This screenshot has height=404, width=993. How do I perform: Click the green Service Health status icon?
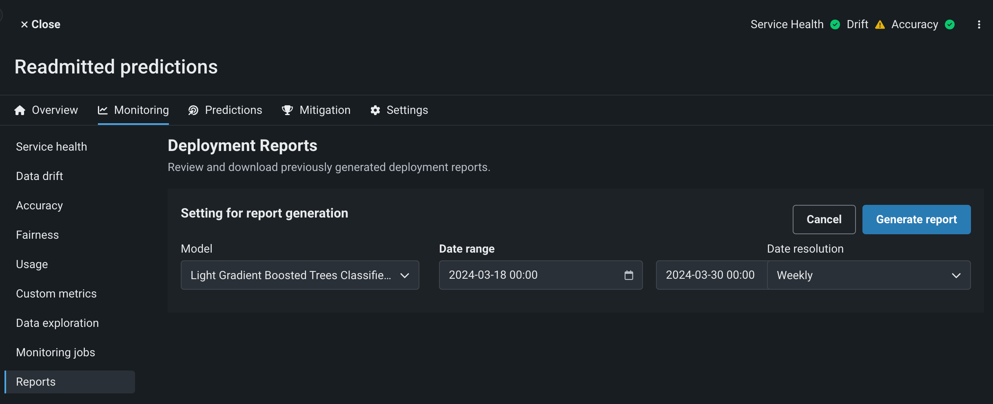[x=835, y=24]
